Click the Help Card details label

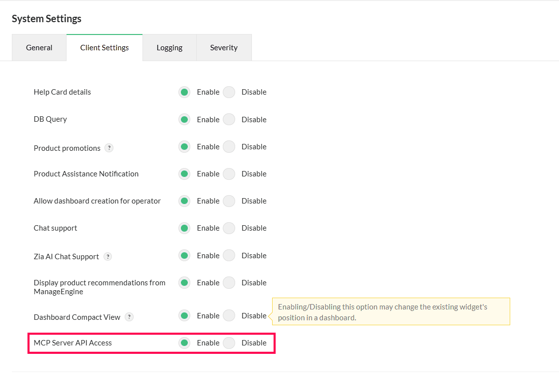(x=63, y=92)
